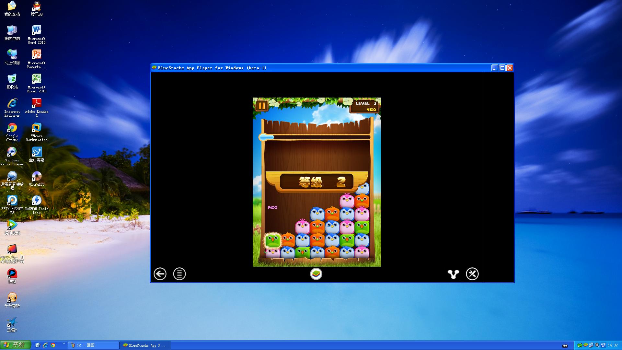Select VMware Workstation shortcut
Image resolution: width=622 pixels, height=350 pixels.
37,132
